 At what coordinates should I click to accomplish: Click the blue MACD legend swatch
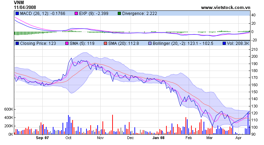17,14
